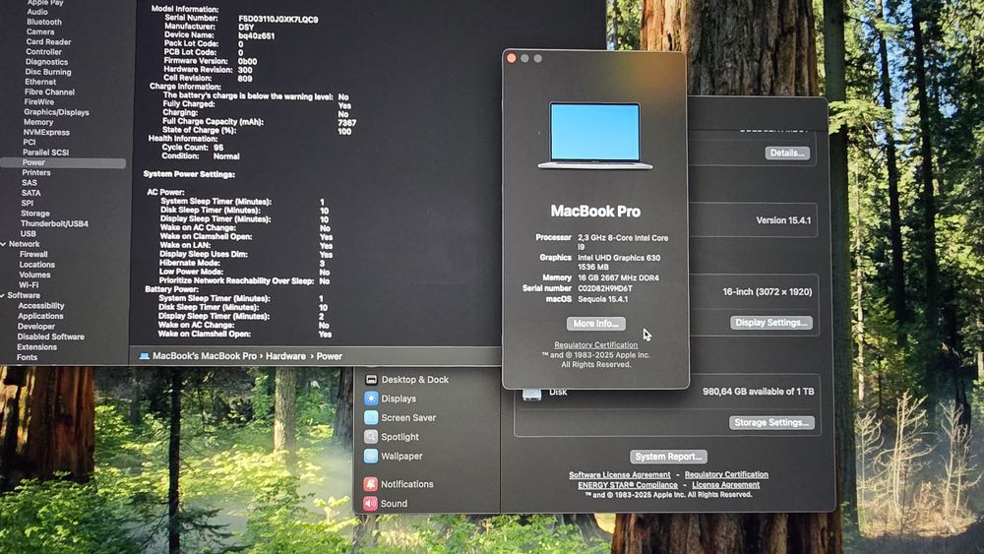This screenshot has width=984, height=554.
Task: Select Memory in the sidebar
Action: click(x=38, y=122)
